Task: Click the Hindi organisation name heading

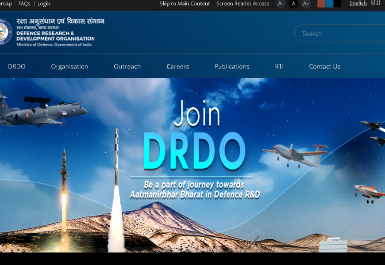Action: coord(60,21)
